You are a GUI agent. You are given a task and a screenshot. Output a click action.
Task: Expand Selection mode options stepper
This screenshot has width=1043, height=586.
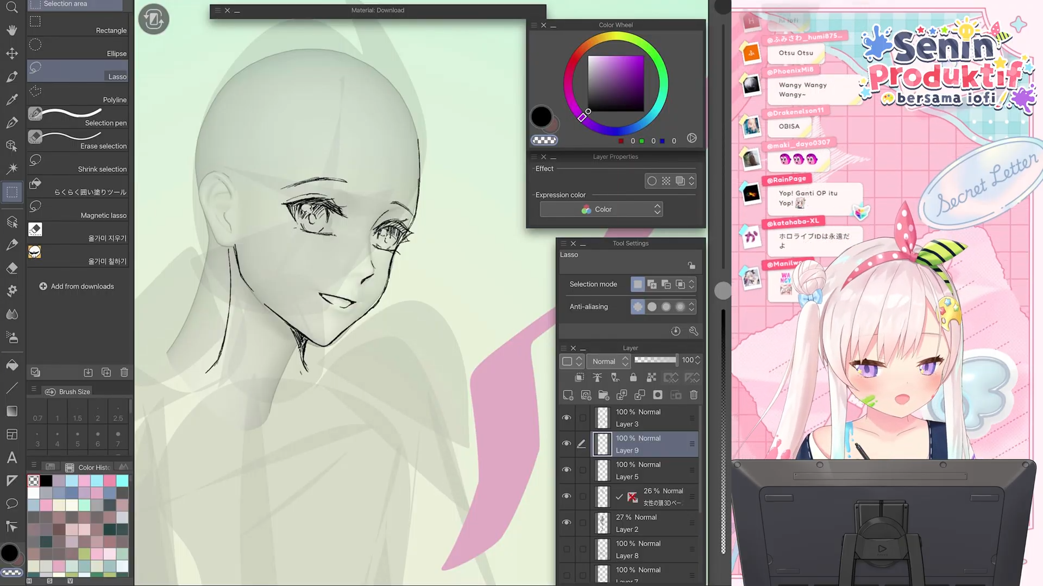pos(692,284)
